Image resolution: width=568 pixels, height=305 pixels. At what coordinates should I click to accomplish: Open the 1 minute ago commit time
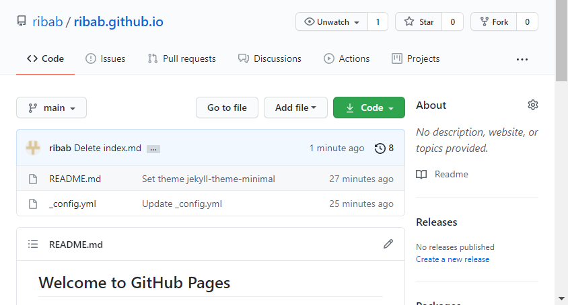[x=336, y=148]
